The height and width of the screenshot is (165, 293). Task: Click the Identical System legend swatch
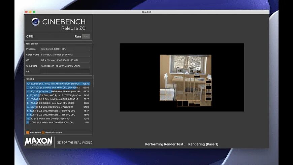pyautogui.click(x=43, y=132)
